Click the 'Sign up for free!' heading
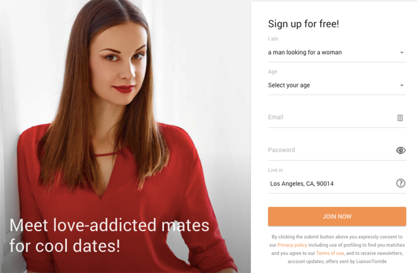The height and width of the screenshot is (273, 417). tap(303, 24)
